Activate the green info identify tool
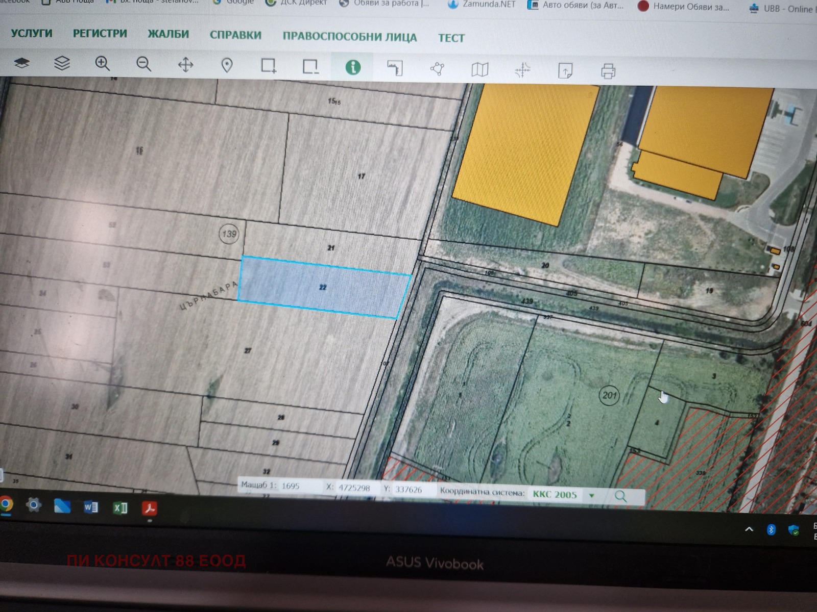The width and height of the screenshot is (817, 612). (353, 67)
